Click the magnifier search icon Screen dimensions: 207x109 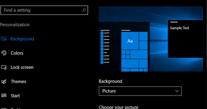[84, 10]
